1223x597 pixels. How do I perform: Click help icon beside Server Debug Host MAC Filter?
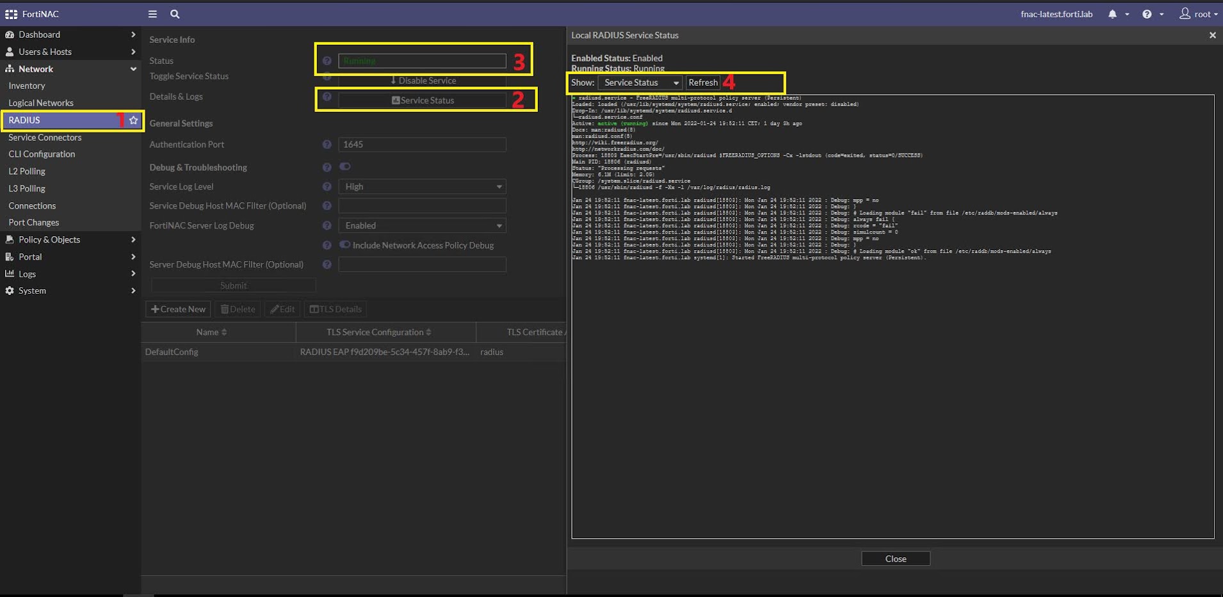[327, 264]
